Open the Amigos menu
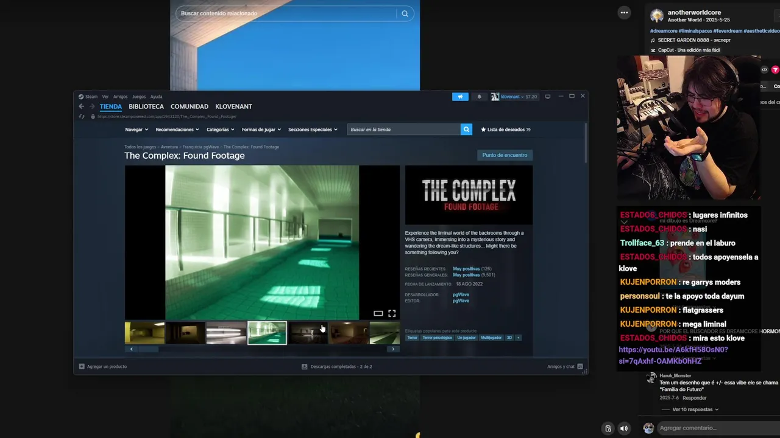The width and height of the screenshot is (780, 438). click(121, 96)
